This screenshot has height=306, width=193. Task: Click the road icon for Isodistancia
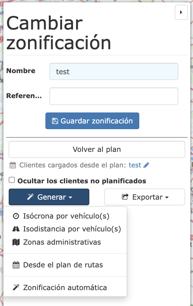click(x=16, y=229)
